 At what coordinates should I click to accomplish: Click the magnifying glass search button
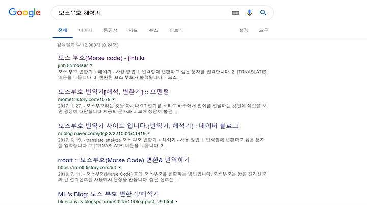click(264, 13)
